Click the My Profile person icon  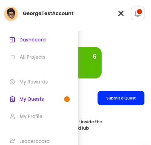[x=12, y=116]
